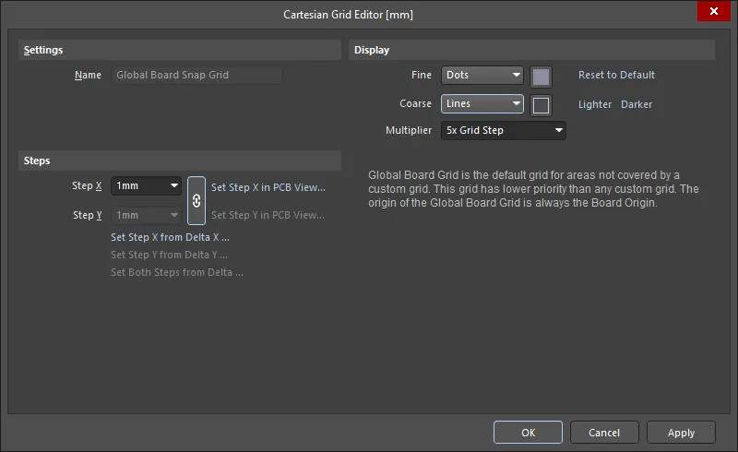This screenshot has height=452, width=738.
Task: Click Set Step X in PCB View
Action: (x=268, y=187)
